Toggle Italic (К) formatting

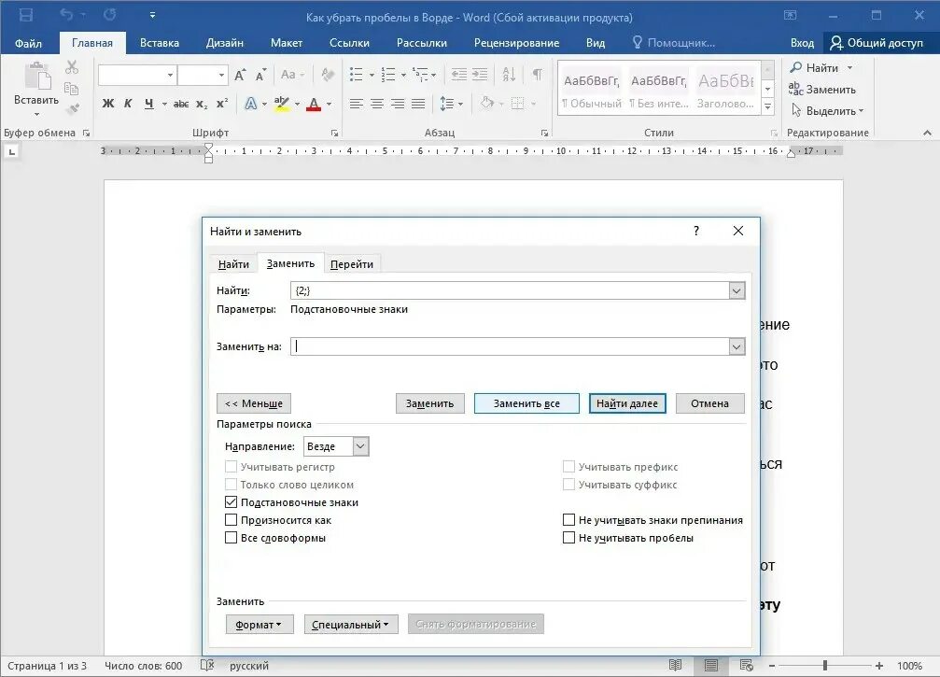(128, 103)
